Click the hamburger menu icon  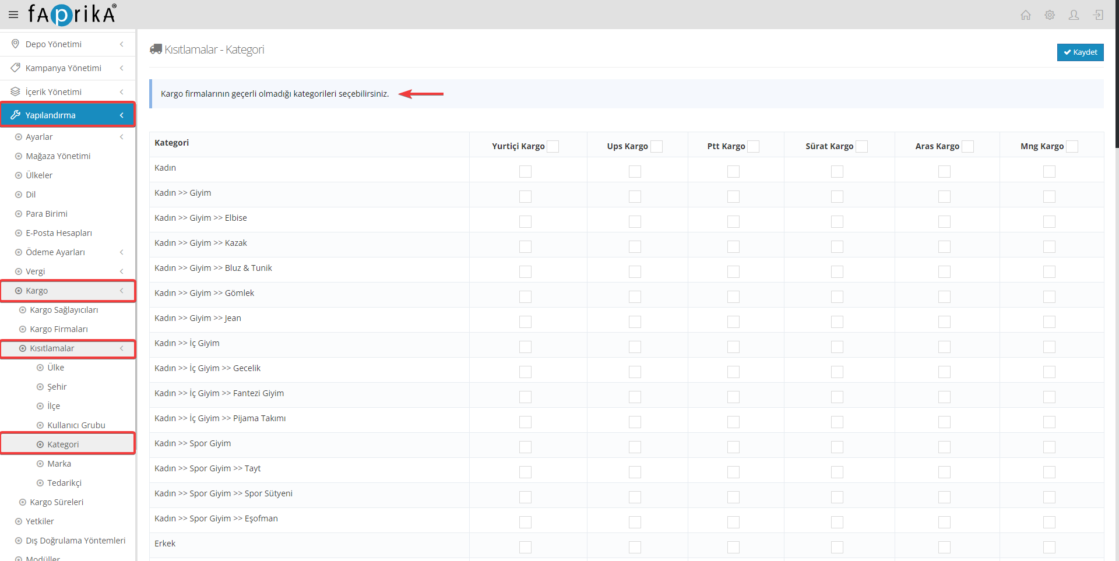(13, 15)
